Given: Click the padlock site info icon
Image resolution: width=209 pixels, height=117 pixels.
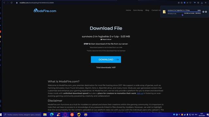Looking at the screenshot, I should coord(17,3).
